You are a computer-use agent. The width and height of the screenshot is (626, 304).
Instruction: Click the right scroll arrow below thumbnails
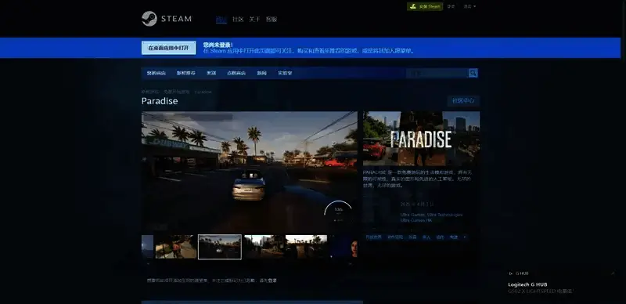(351, 264)
